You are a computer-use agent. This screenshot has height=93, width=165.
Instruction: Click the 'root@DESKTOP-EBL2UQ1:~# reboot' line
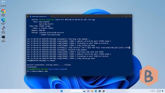[x=41, y=60]
